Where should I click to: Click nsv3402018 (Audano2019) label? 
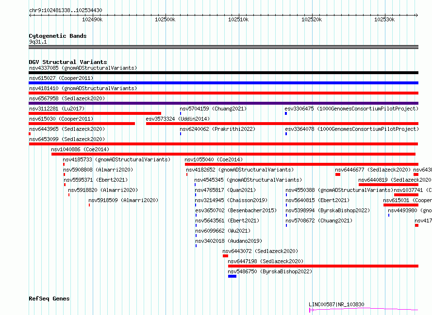(229, 241)
